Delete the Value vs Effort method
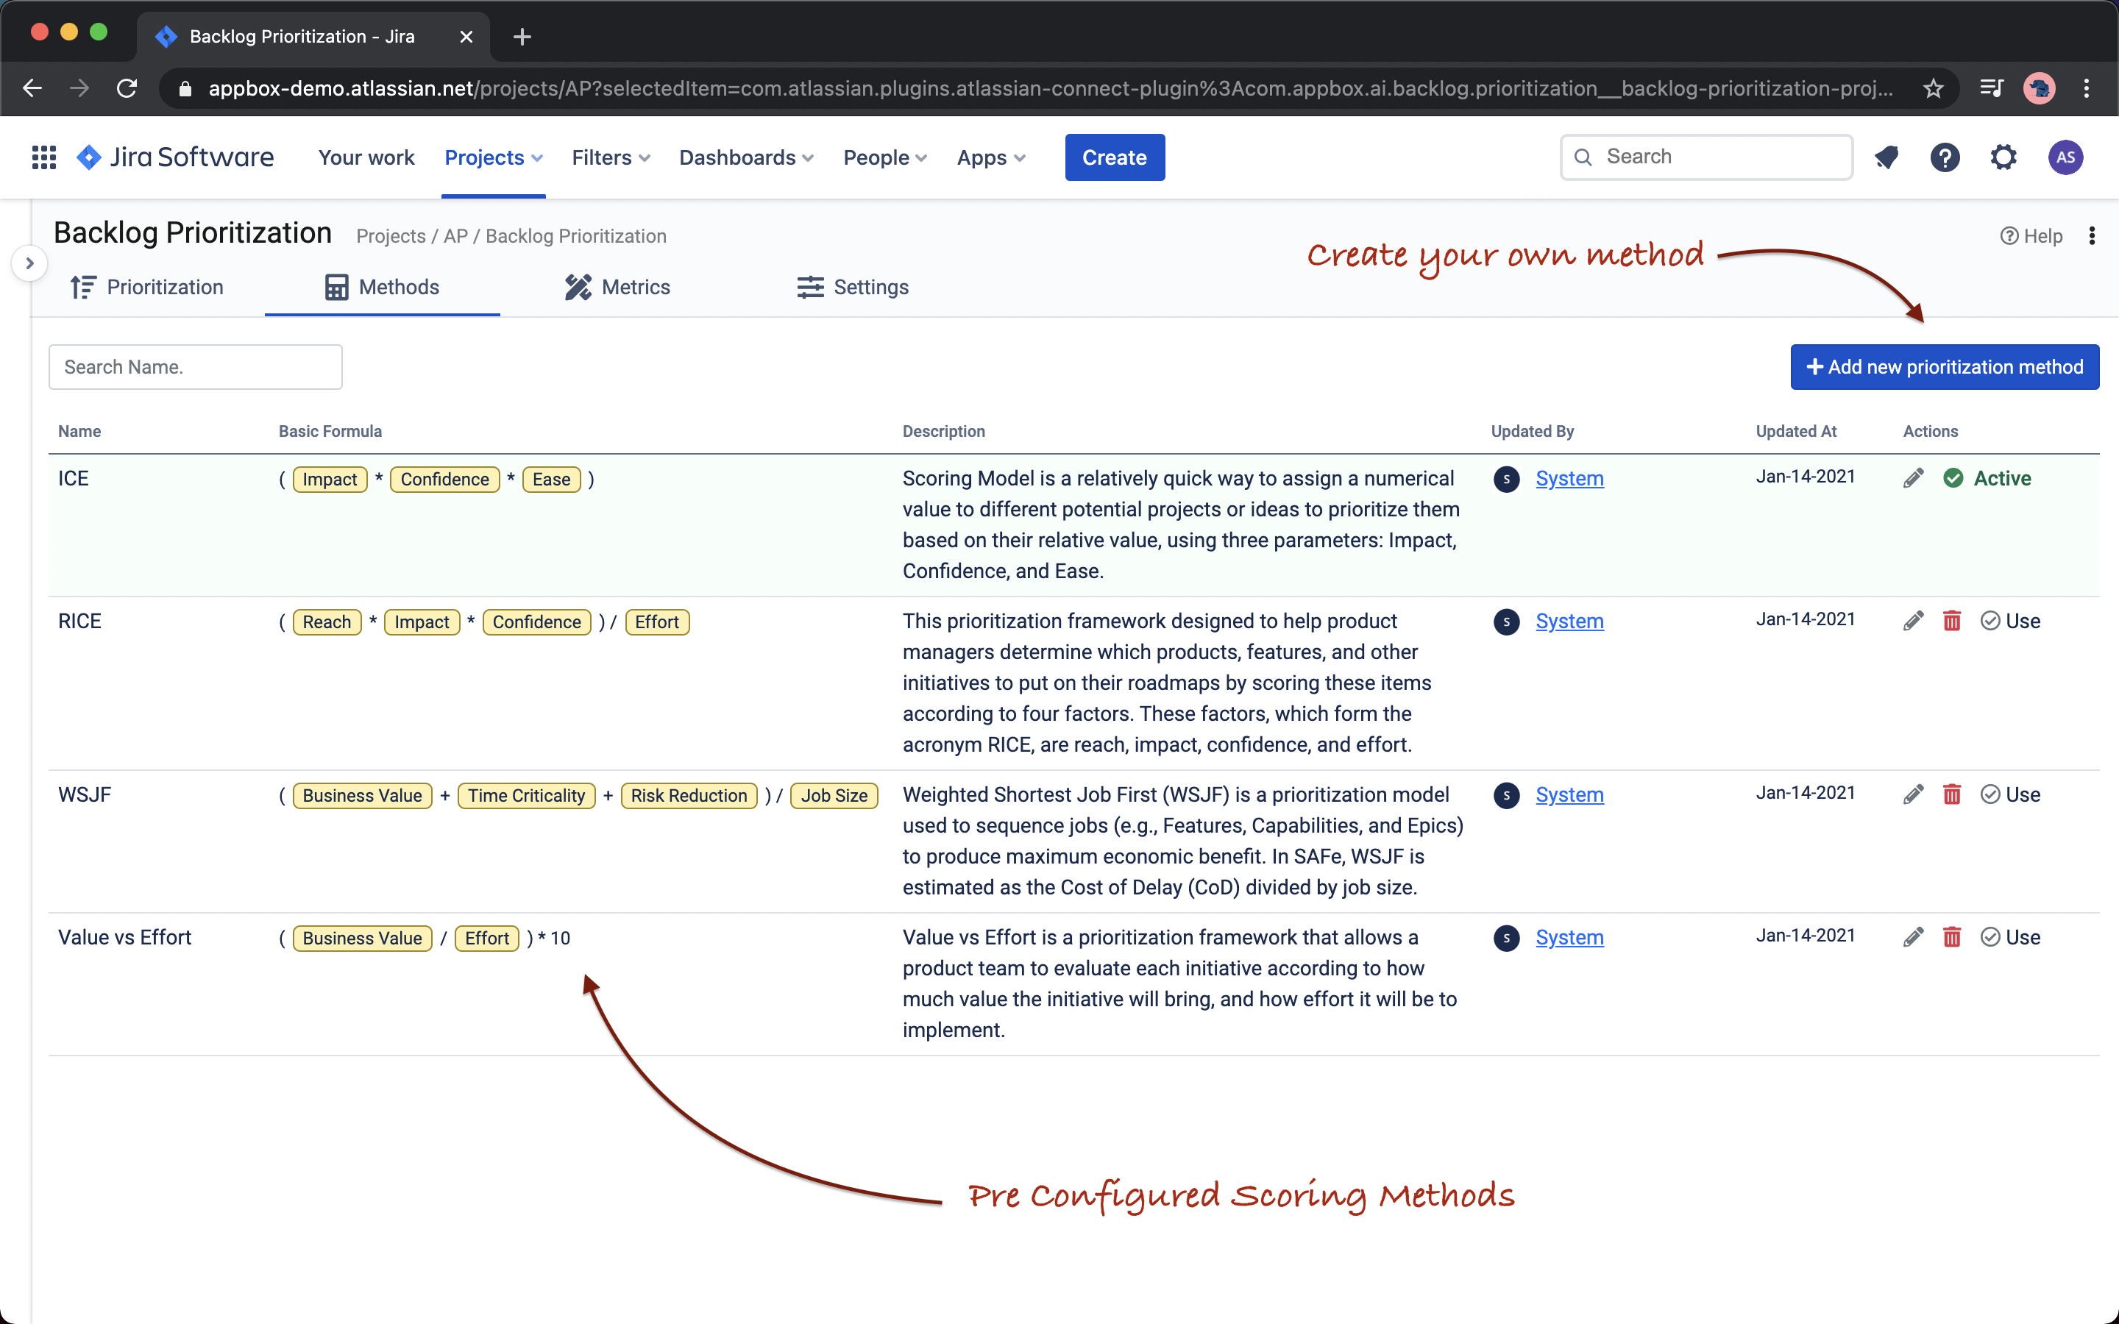The image size is (2119, 1324). [1952, 937]
